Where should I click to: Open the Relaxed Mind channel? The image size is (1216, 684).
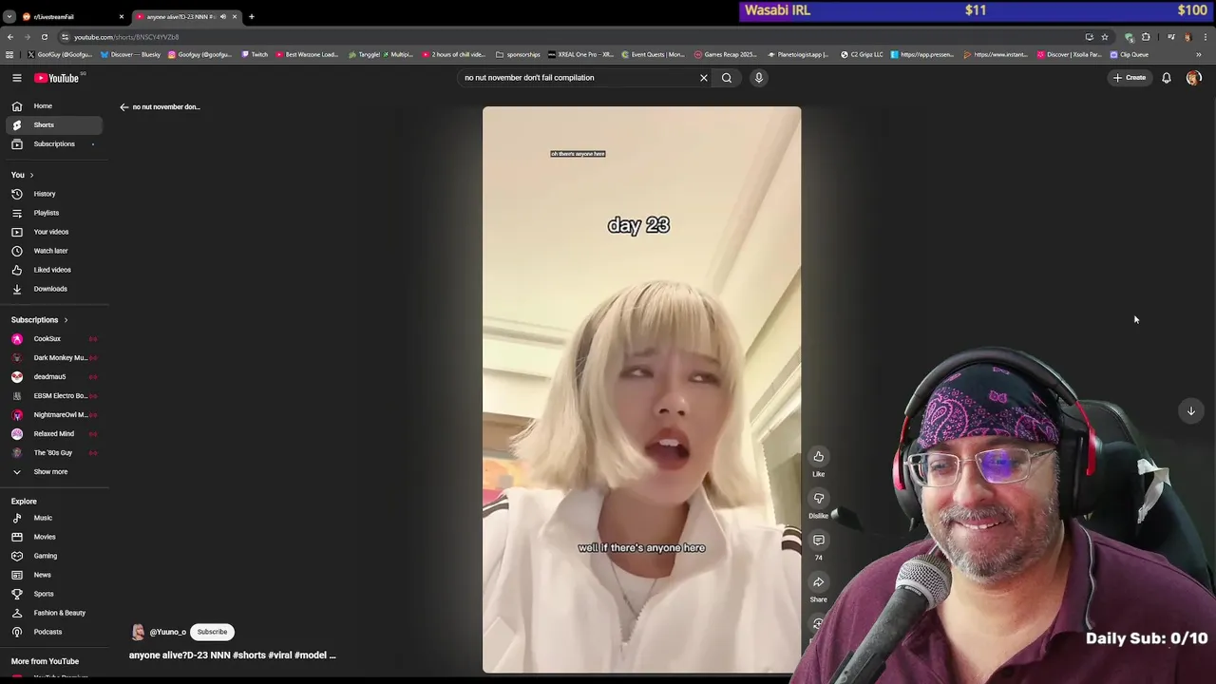point(54,434)
